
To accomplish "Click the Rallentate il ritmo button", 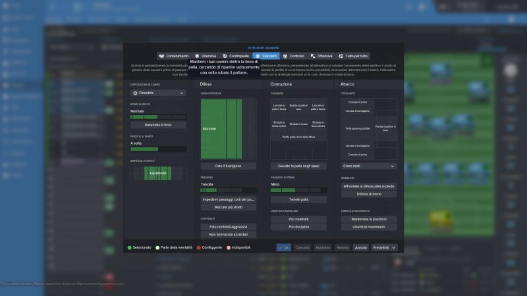I will pos(157,125).
